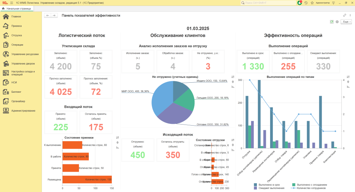Open the Приемка section in sidebar
This screenshot has width=355, height=192.
coord(16,26)
